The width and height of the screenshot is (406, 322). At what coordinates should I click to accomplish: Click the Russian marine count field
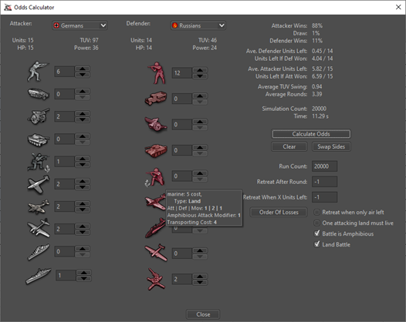click(x=182, y=176)
